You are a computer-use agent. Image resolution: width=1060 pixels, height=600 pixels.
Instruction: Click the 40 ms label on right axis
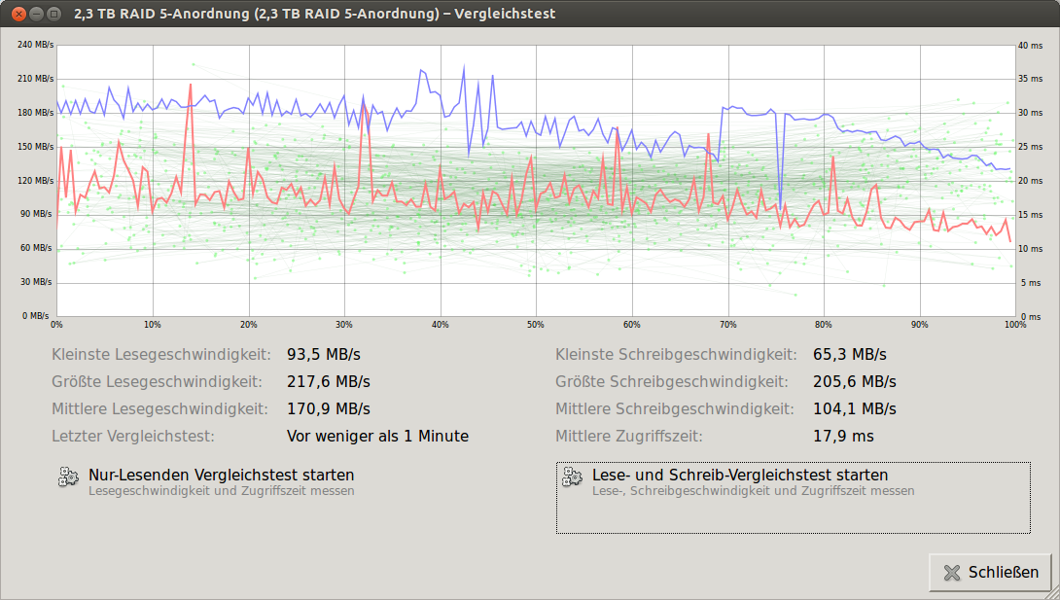[1030, 45]
